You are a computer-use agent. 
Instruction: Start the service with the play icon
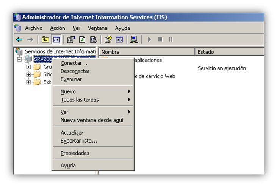point(149,39)
